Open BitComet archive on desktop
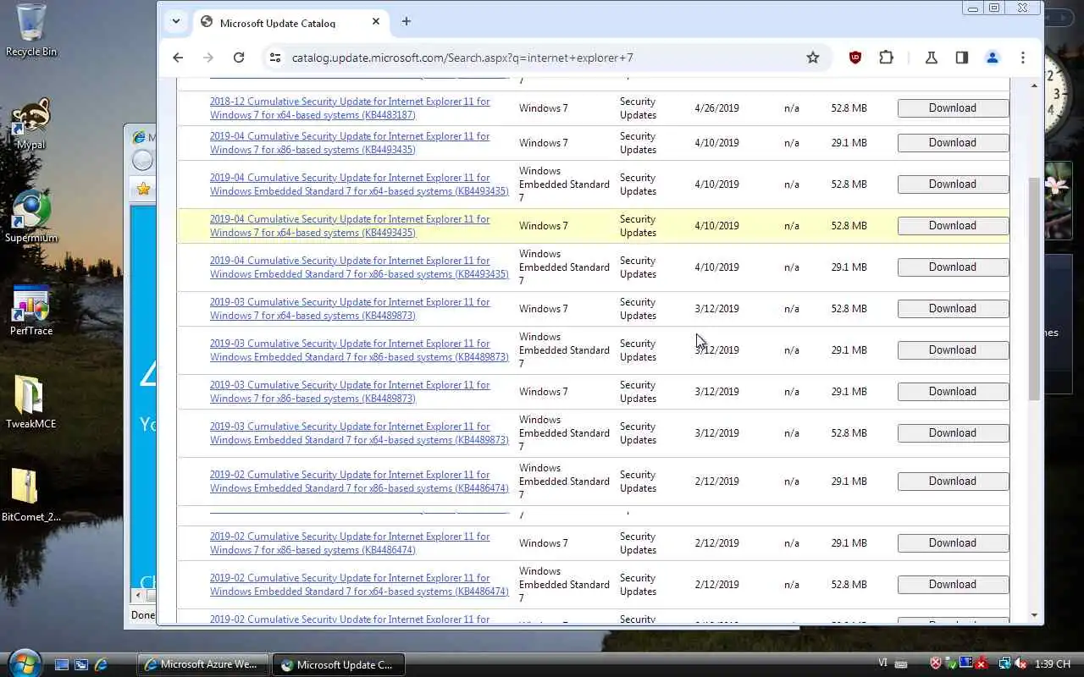Image resolution: width=1084 pixels, height=677 pixels. click(31, 496)
